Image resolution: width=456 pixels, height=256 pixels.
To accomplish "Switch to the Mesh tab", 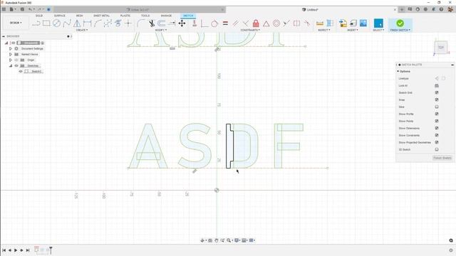I will (79, 16).
